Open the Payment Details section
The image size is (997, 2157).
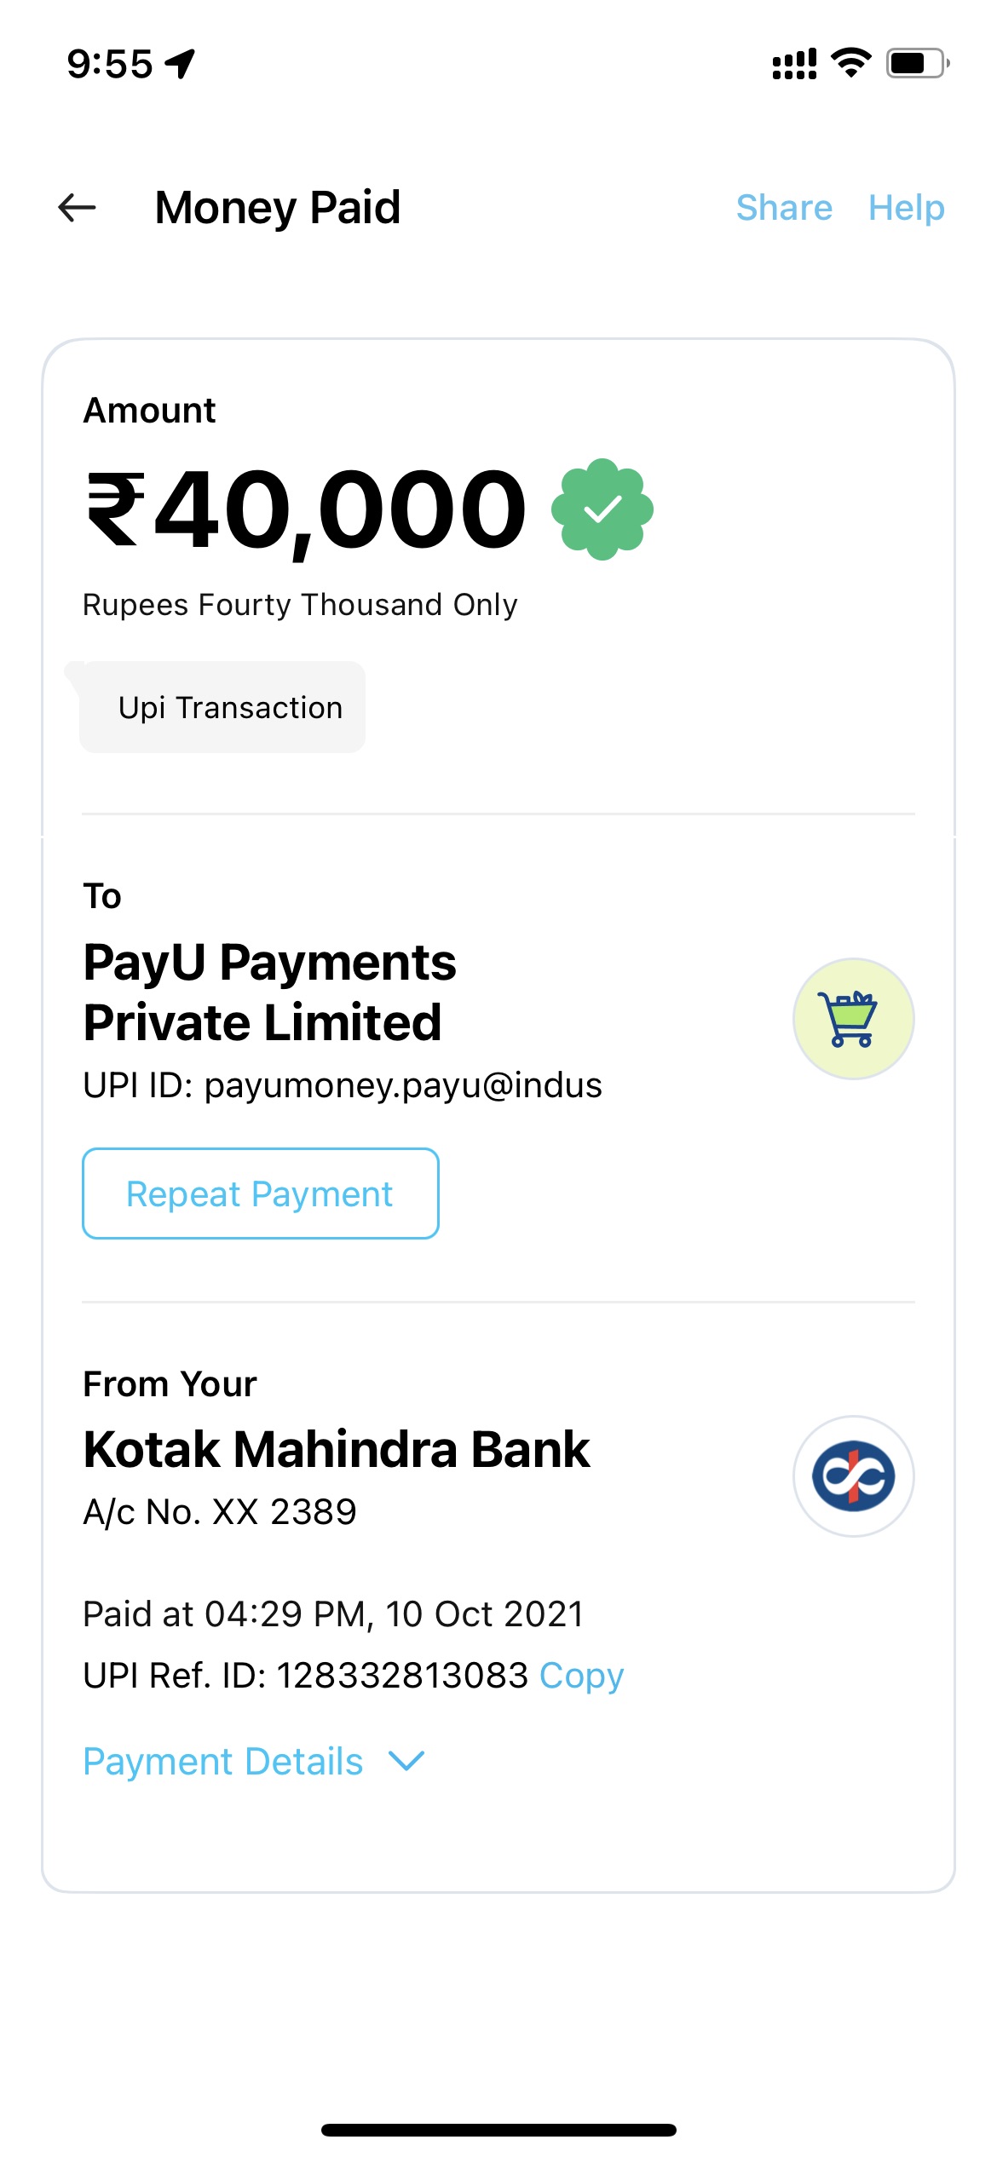[223, 1761]
